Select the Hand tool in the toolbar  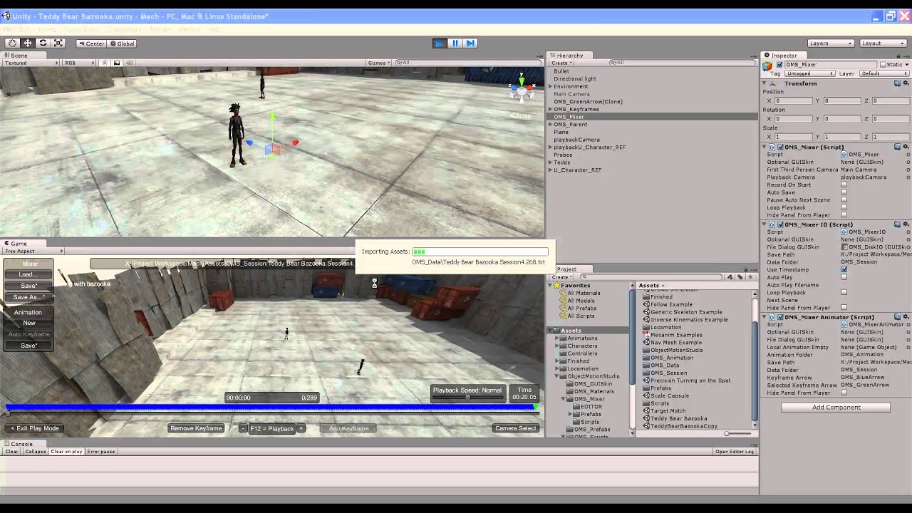point(12,43)
